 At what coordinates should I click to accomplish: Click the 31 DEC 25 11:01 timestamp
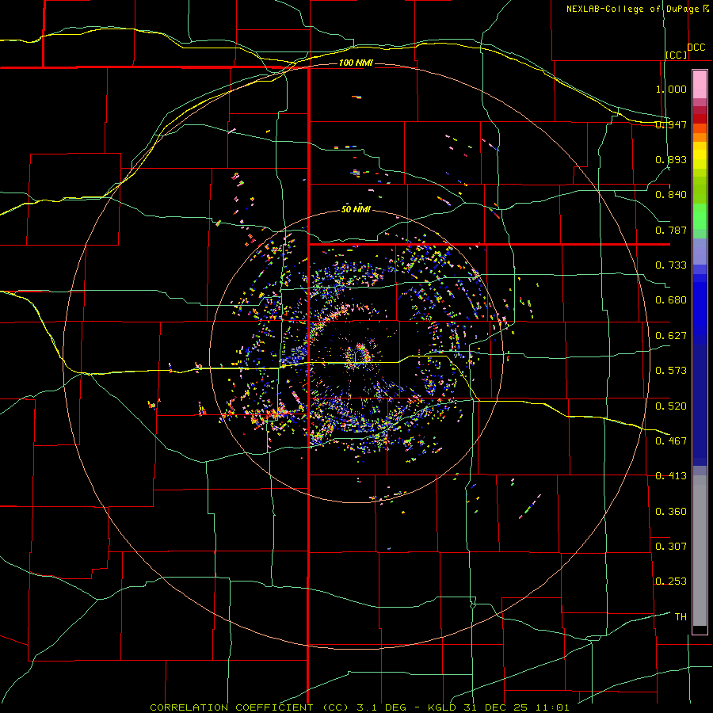[516, 707]
